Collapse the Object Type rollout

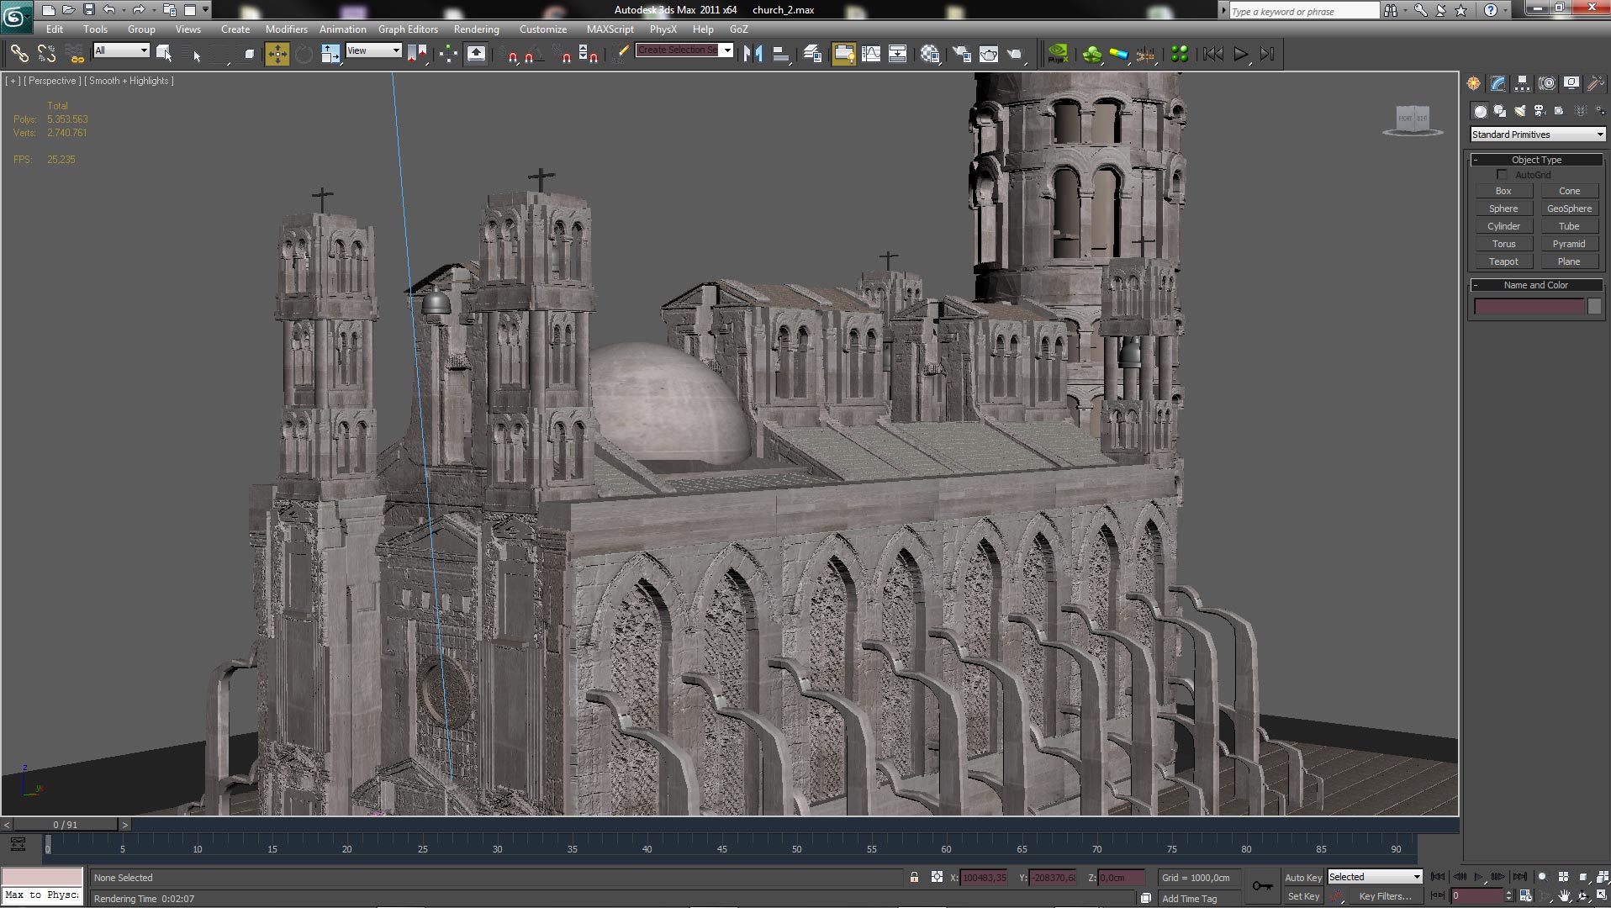tap(1536, 160)
